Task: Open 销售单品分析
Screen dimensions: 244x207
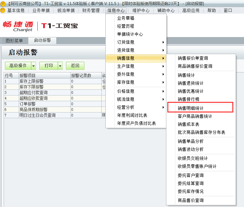Action: (201, 141)
